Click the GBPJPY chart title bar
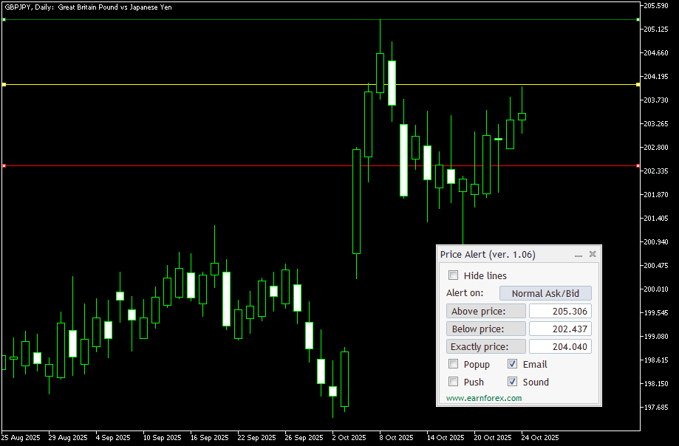Viewport: 679px width, 446px height. coord(89,7)
